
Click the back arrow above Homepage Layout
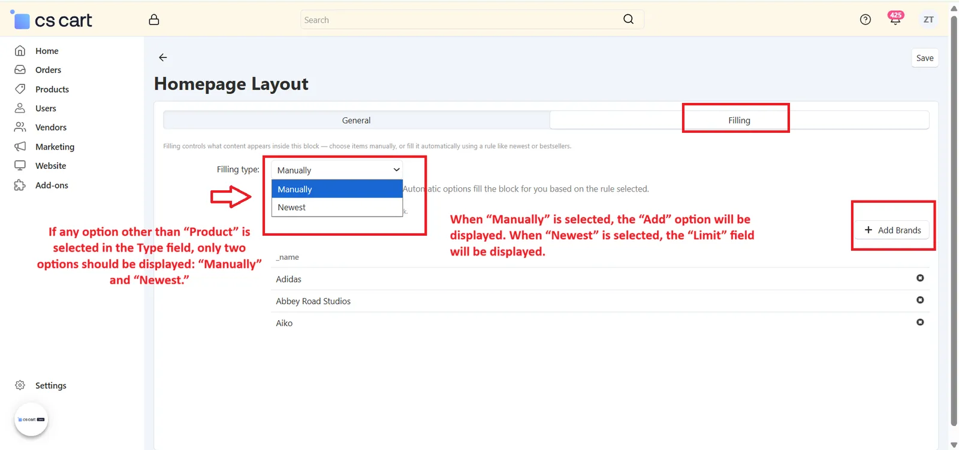click(163, 57)
